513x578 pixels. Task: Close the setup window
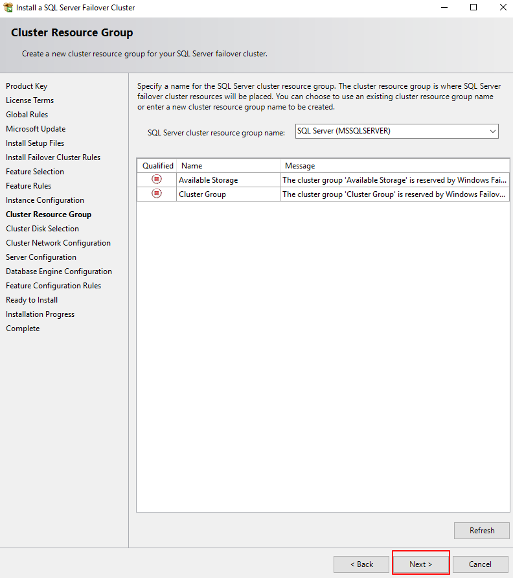click(503, 7)
